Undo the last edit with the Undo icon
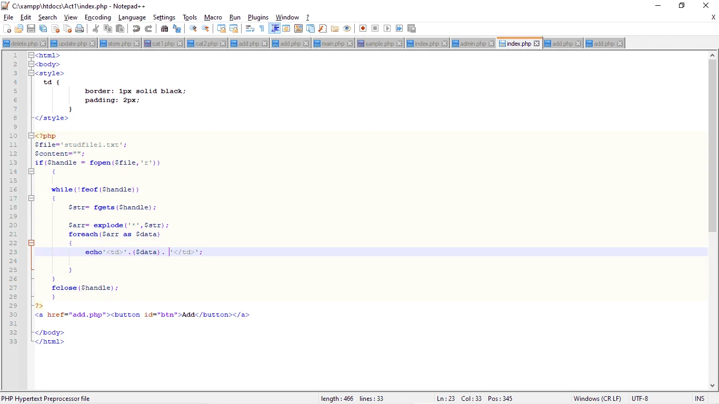Screen dimensions: 719x404 click(136, 28)
